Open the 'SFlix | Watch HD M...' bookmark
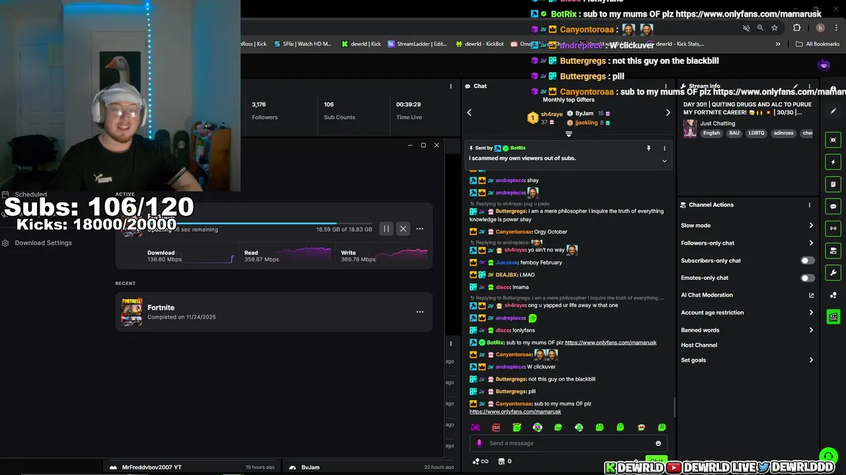The height and width of the screenshot is (475, 846). click(302, 44)
